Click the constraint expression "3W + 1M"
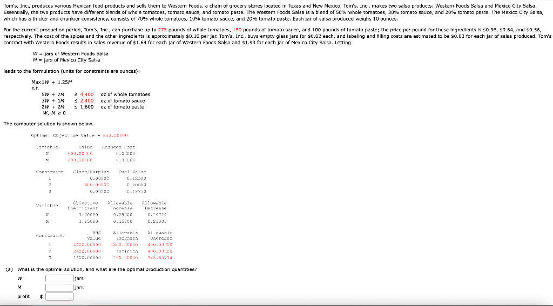Image resolution: width=553 pixels, height=306 pixels. 53,101
